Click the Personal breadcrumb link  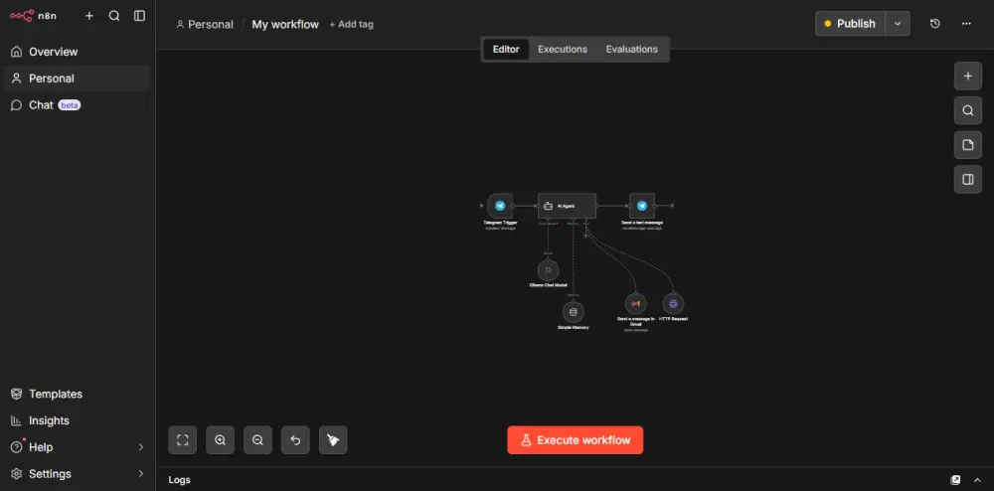[x=205, y=24]
